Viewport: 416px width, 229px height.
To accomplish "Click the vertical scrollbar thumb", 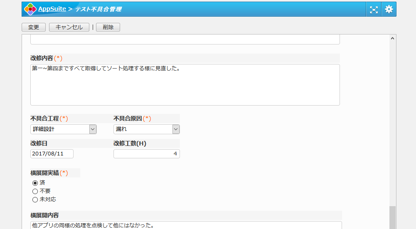I will pyautogui.click(x=393, y=217).
